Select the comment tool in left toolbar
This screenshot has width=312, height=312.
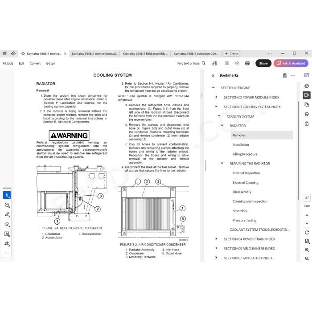point(7,205)
